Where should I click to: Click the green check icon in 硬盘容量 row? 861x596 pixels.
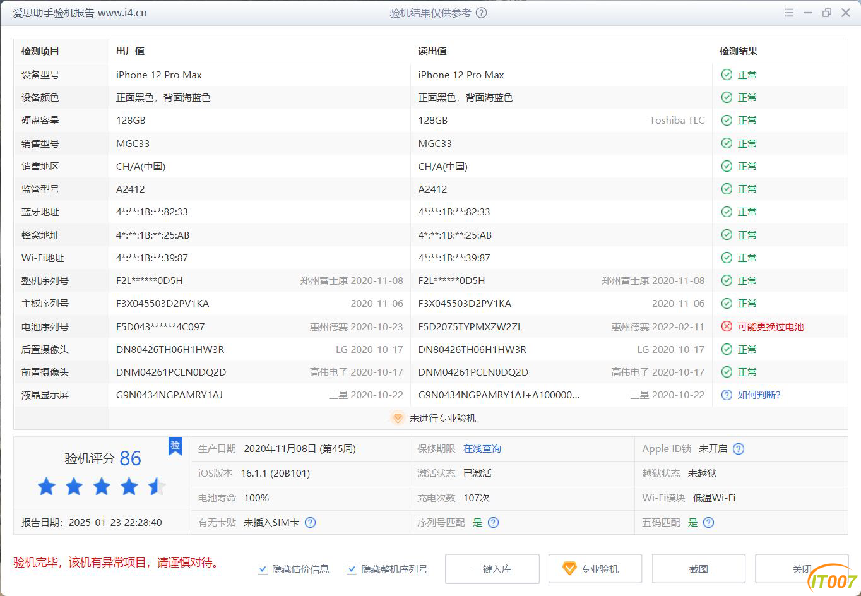(727, 120)
